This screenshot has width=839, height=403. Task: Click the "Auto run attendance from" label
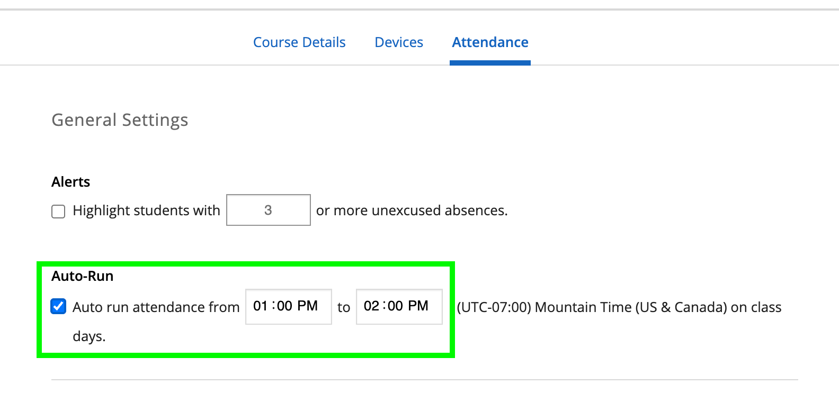click(156, 307)
